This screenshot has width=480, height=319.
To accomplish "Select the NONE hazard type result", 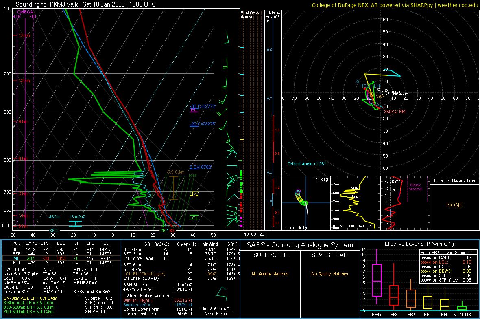I will (455, 205).
